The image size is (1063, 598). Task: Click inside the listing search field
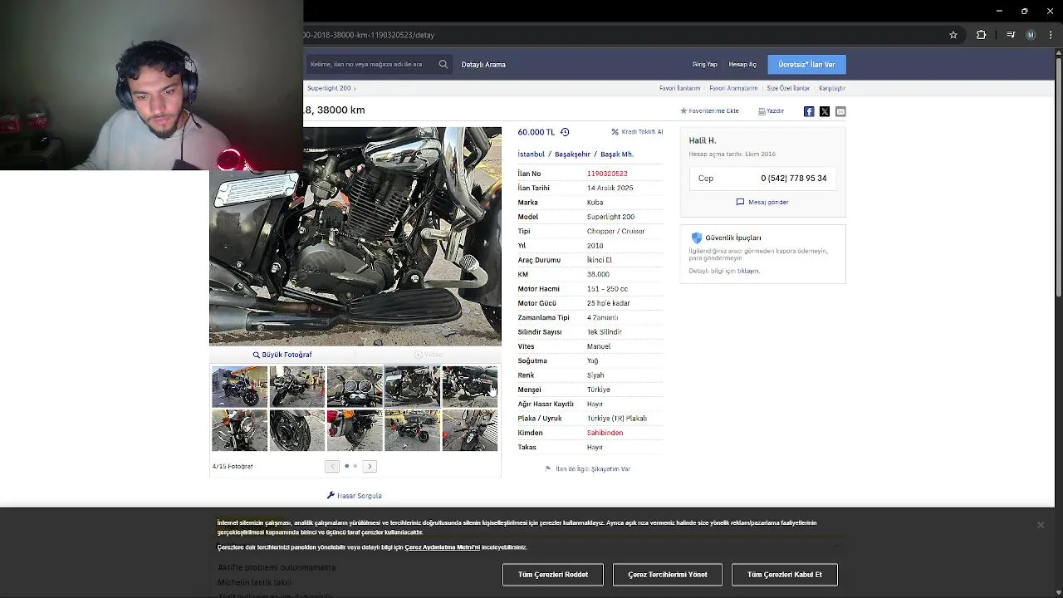pyautogui.click(x=370, y=64)
